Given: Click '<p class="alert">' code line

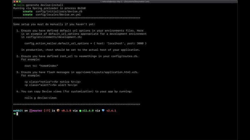Looking at the screenshot, I should (x=51, y=85).
